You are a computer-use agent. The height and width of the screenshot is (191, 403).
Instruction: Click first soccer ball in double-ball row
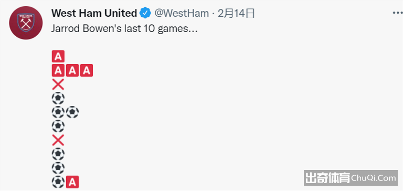[58, 112]
